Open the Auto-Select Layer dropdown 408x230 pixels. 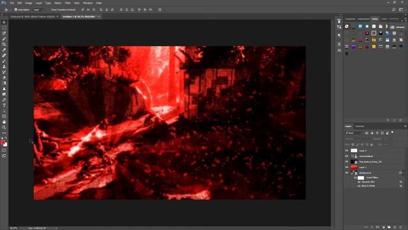click(38, 10)
